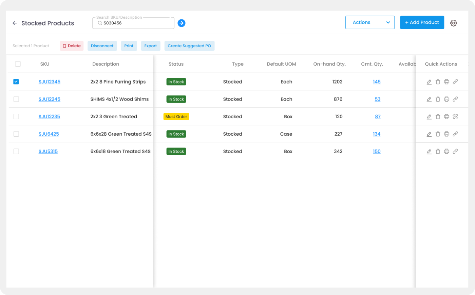Click the On-hand Qty. column header

coord(329,64)
